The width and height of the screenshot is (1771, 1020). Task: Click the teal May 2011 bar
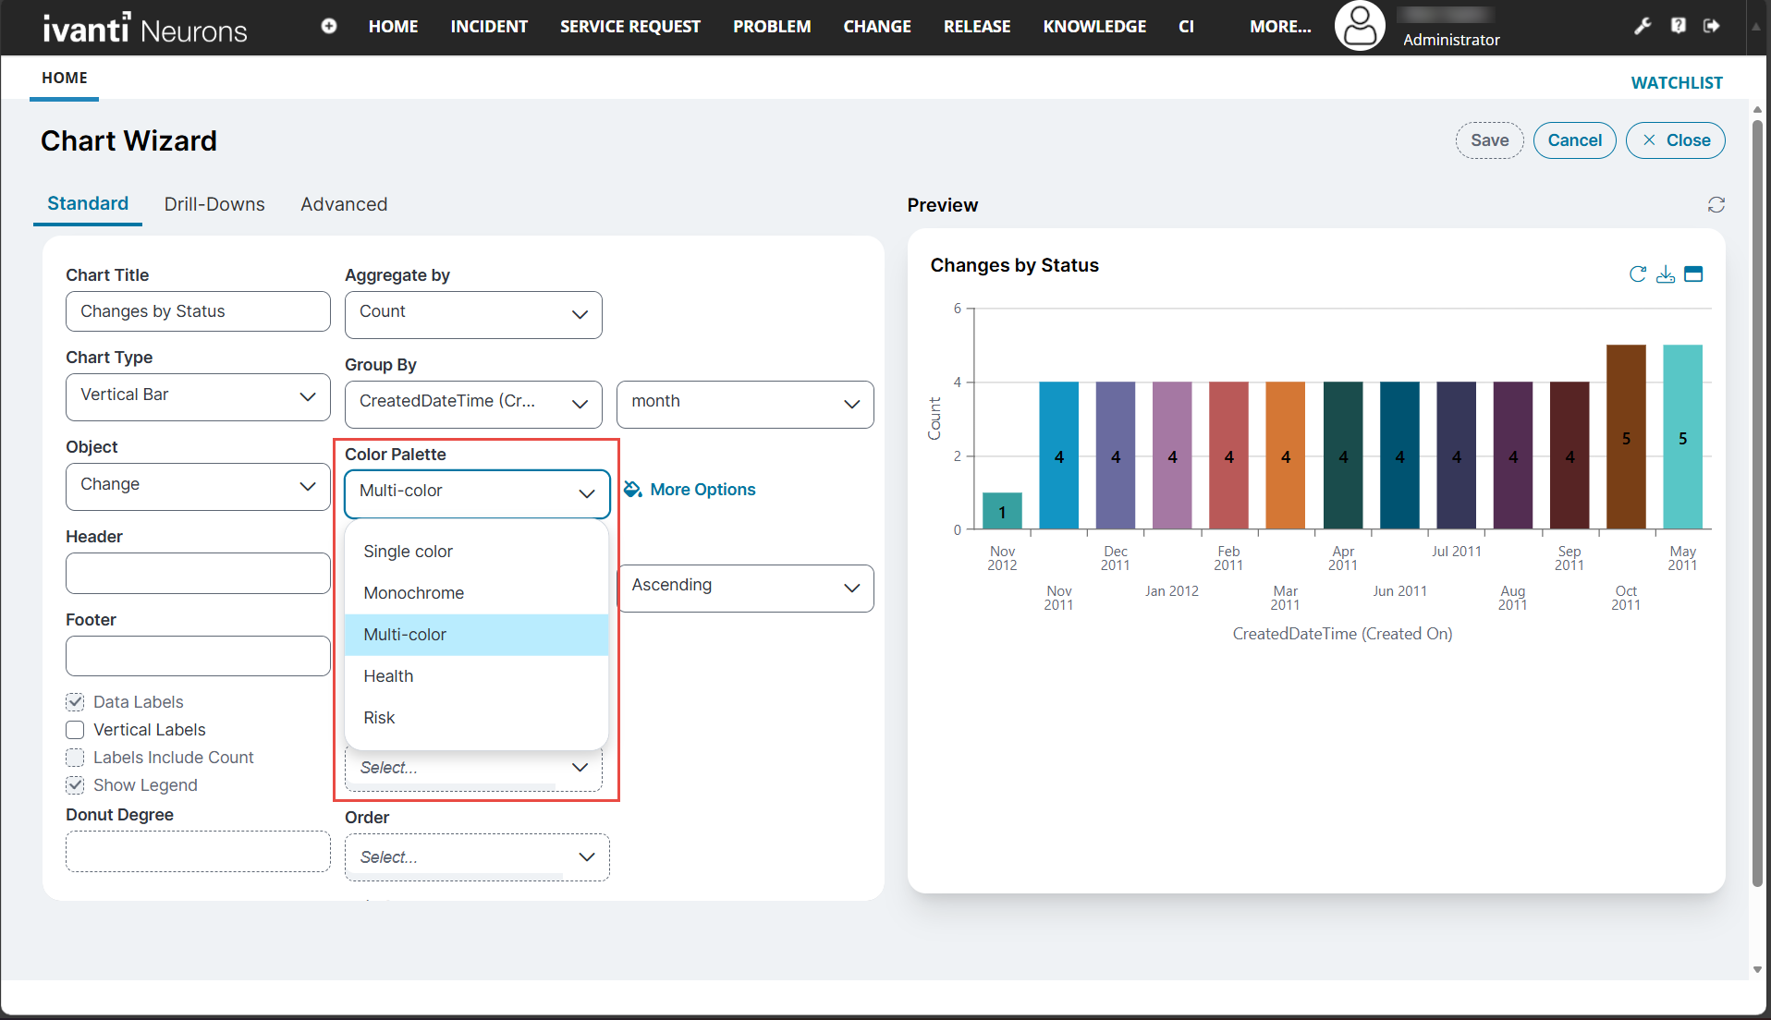point(1682,436)
